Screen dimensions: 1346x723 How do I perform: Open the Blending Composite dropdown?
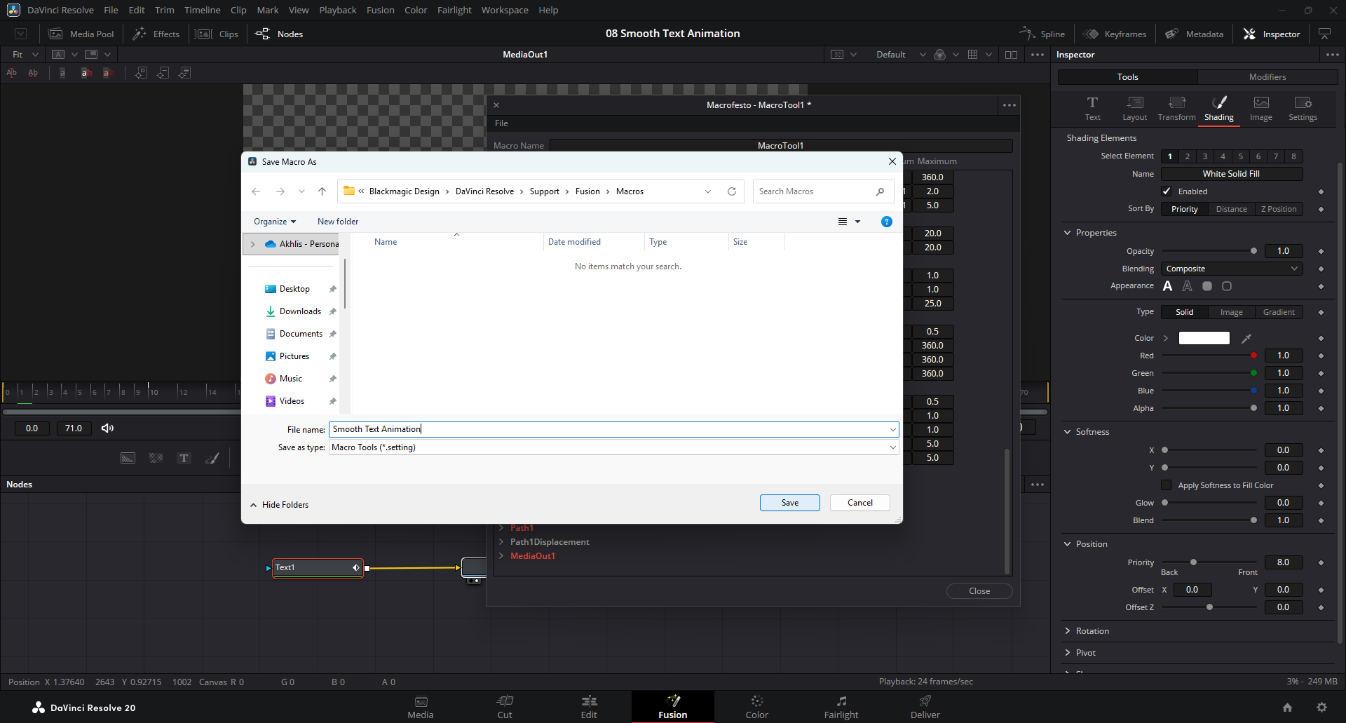point(1231,269)
